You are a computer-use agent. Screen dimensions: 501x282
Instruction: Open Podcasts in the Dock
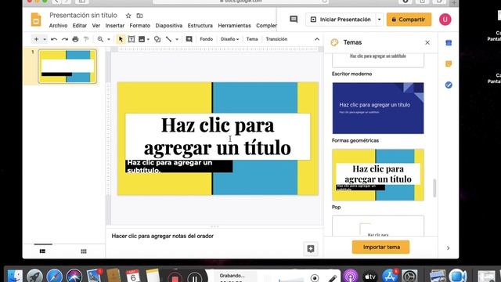pyautogui.click(x=351, y=276)
